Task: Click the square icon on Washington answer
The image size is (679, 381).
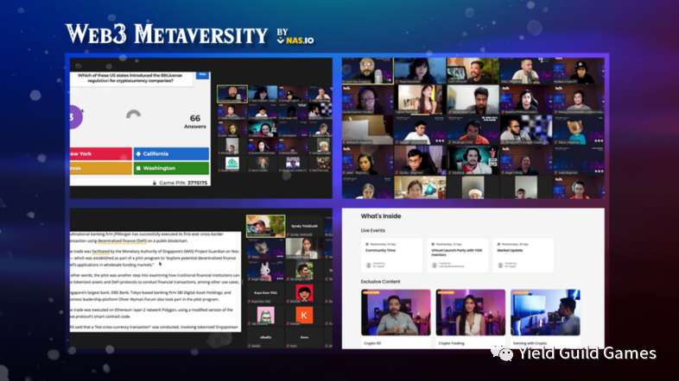Action: pyautogui.click(x=138, y=168)
